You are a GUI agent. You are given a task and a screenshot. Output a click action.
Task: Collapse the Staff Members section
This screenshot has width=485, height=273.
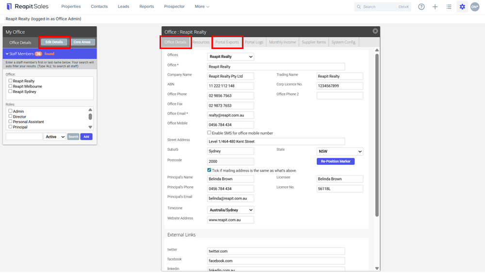click(x=7, y=54)
